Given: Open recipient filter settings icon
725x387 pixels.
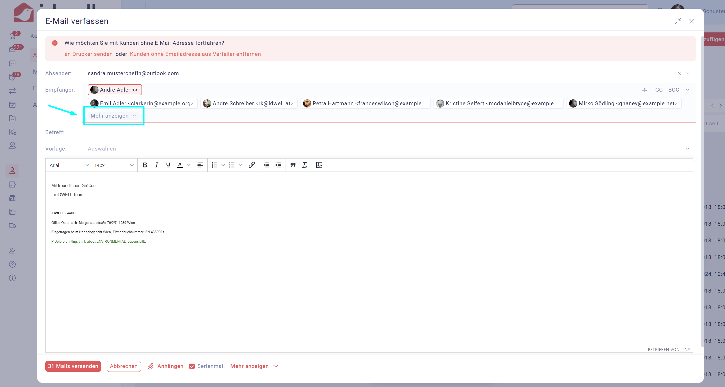Looking at the screenshot, I should point(644,90).
